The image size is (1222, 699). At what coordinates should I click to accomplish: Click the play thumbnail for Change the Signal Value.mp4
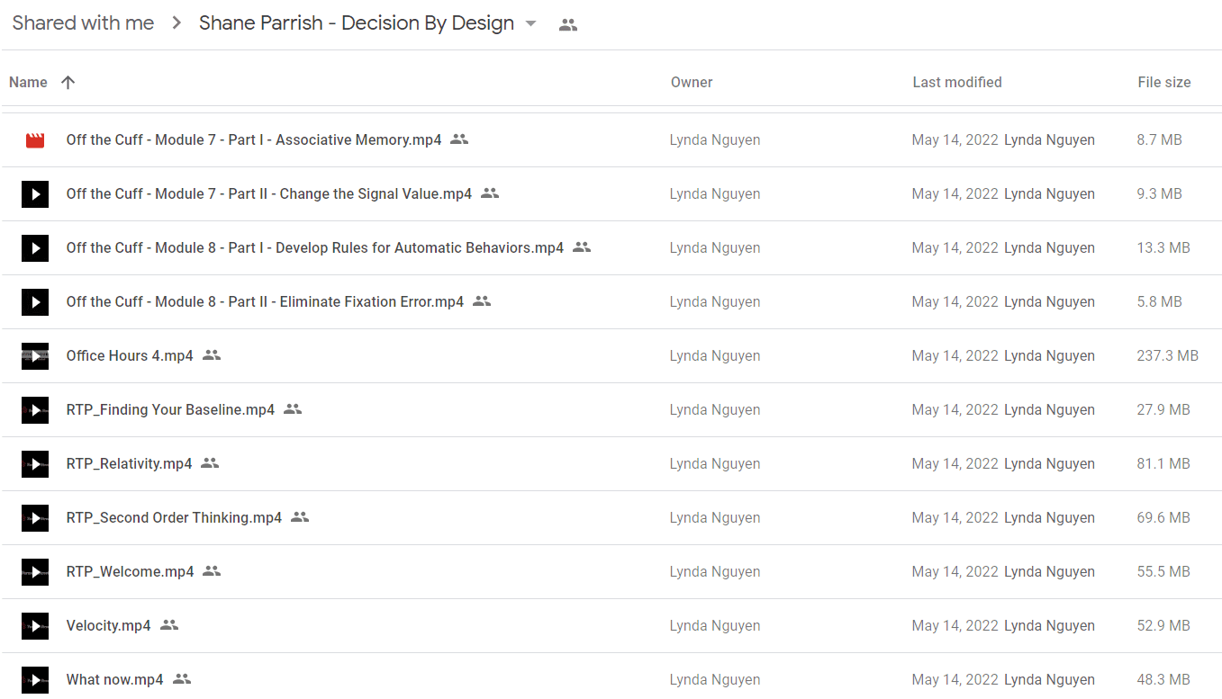click(35, 194)
